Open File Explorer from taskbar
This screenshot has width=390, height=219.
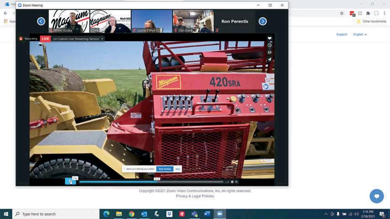pyautogui.click(x=119, y=214)
